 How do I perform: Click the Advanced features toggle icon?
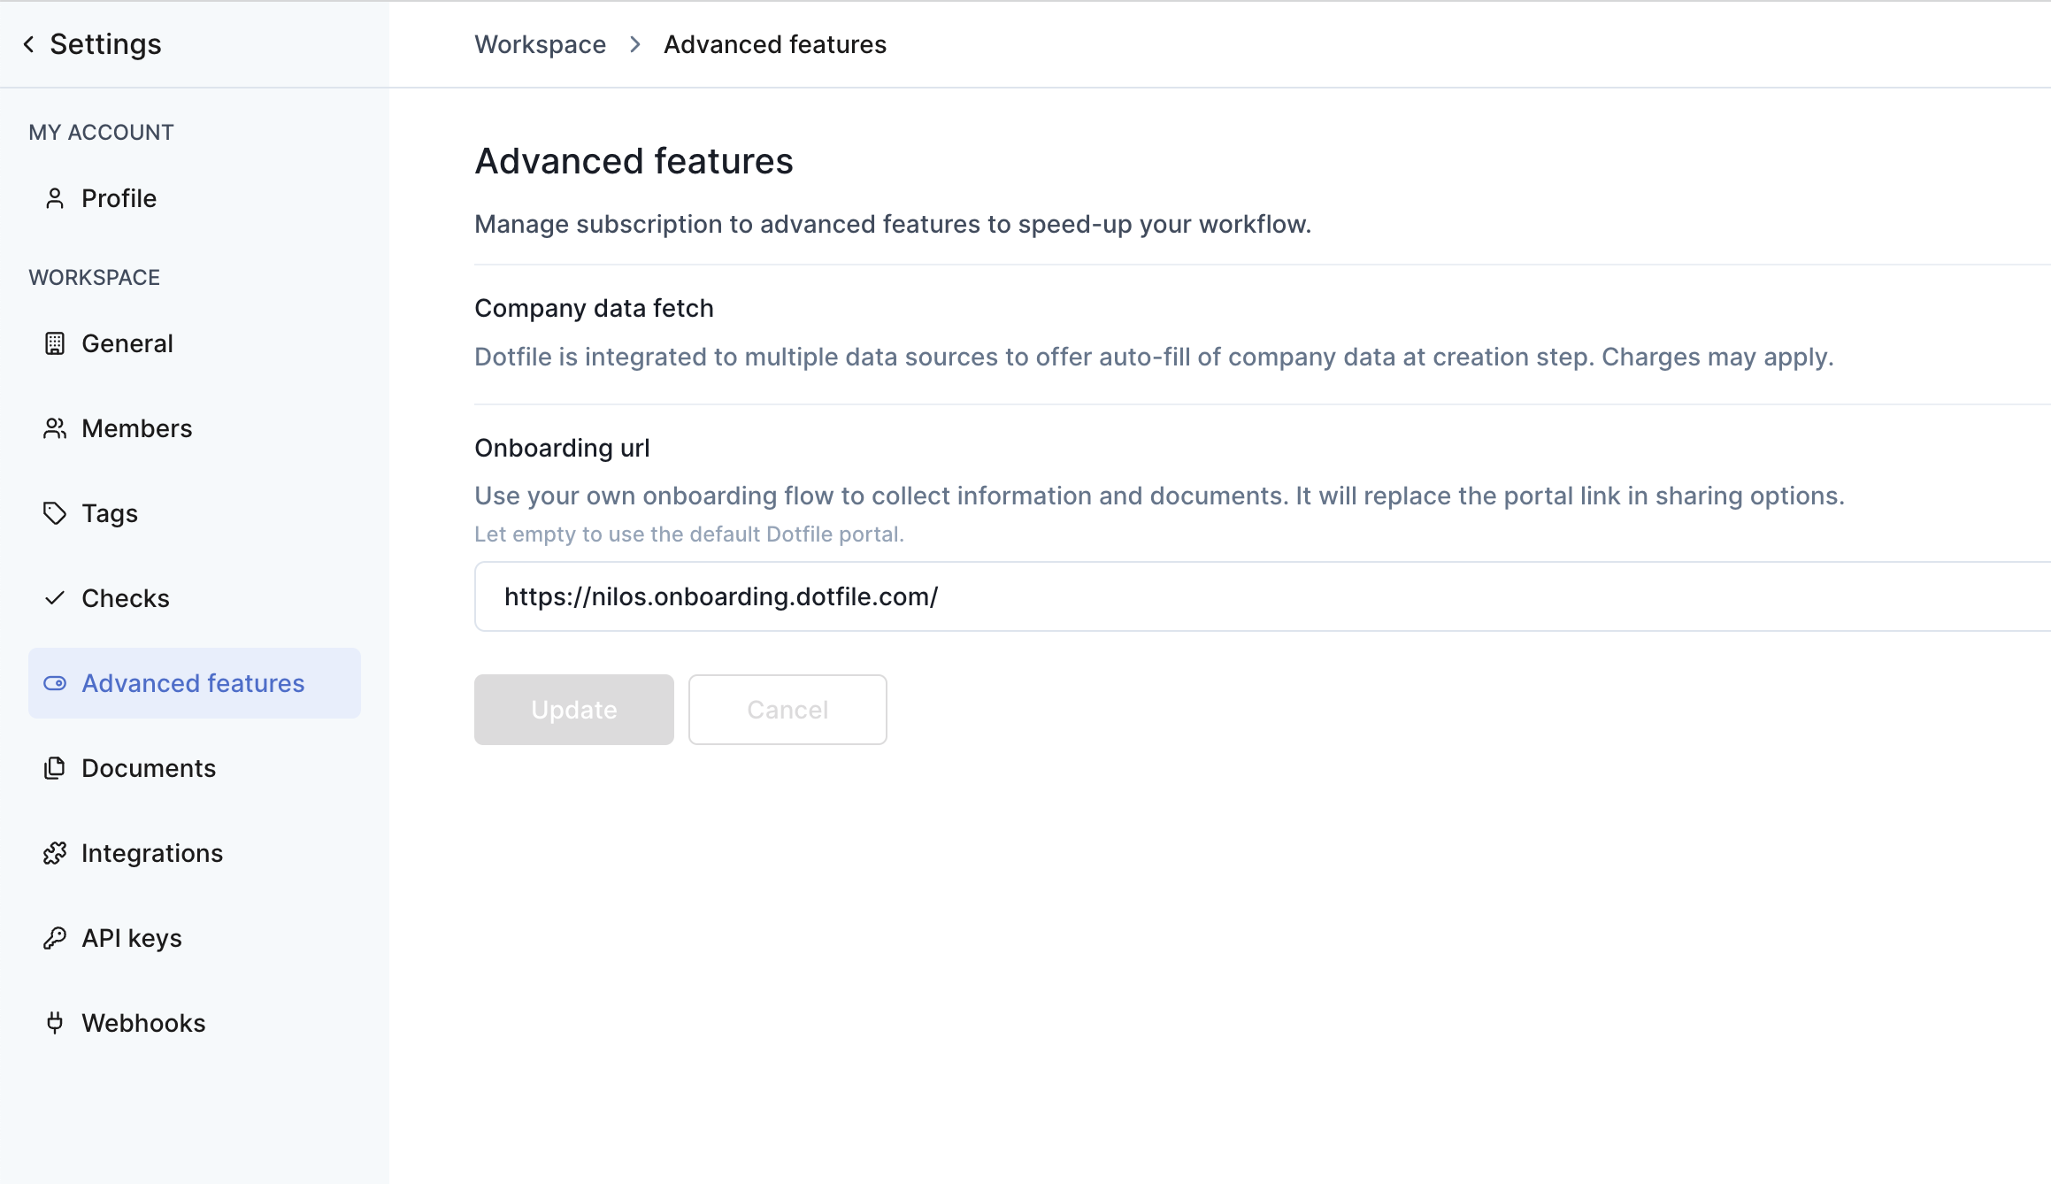(55, 683)
